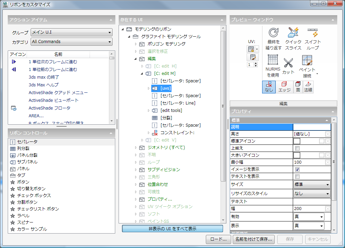Screen dimensions: 345x248
Task: Click the previous-frame arrow action icon
Action: 14,69
